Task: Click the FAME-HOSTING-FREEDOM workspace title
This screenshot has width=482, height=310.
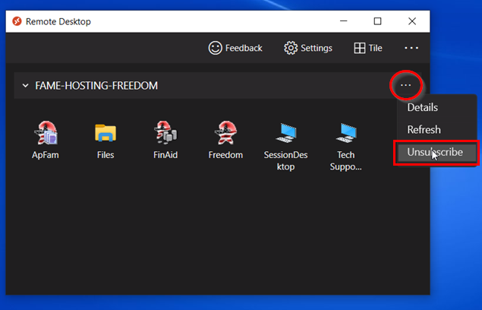Action: pyautogui.click(x=96, y=86)
